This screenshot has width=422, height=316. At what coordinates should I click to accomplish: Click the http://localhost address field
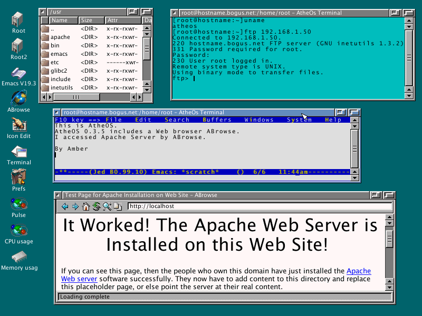click(x=260, y=206)
